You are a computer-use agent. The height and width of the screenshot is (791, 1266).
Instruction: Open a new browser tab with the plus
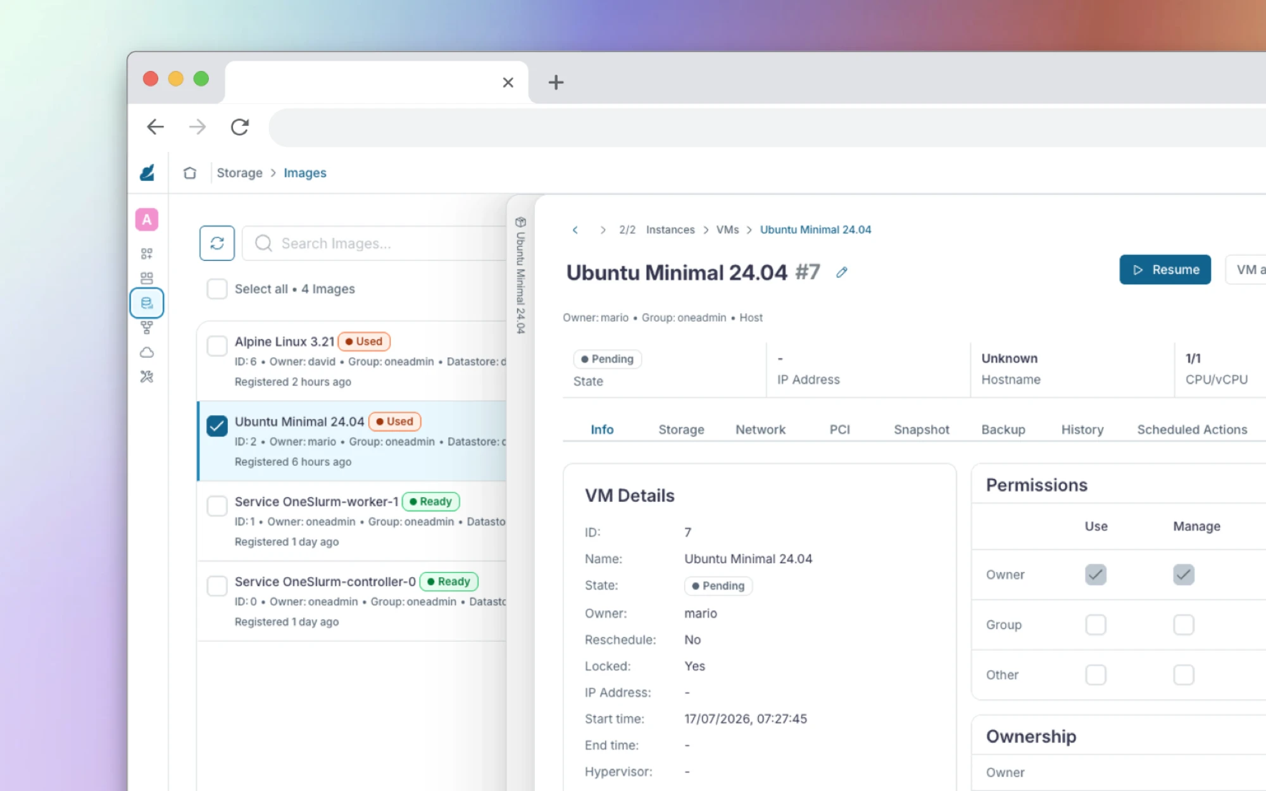point(556,82)
